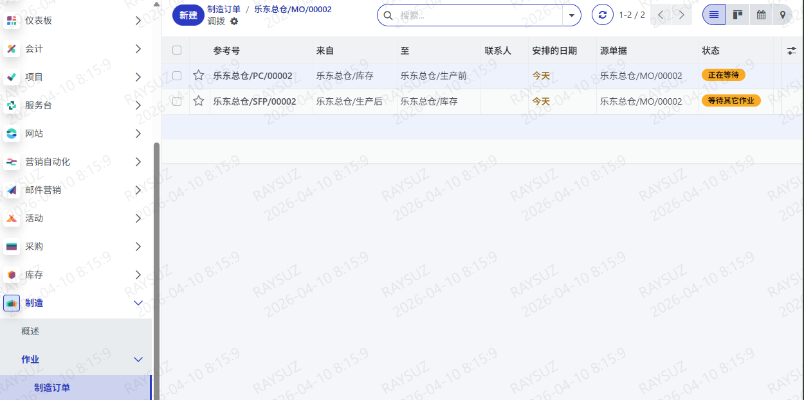804x400 pixels.
Task: Collapse the 制造 menu chevron
Action: (138, 303)
